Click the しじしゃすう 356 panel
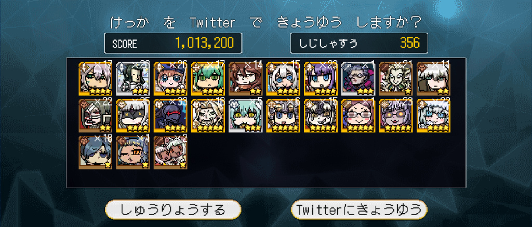The height and width of the screenshot is (227, 532). tap(359, 44)
